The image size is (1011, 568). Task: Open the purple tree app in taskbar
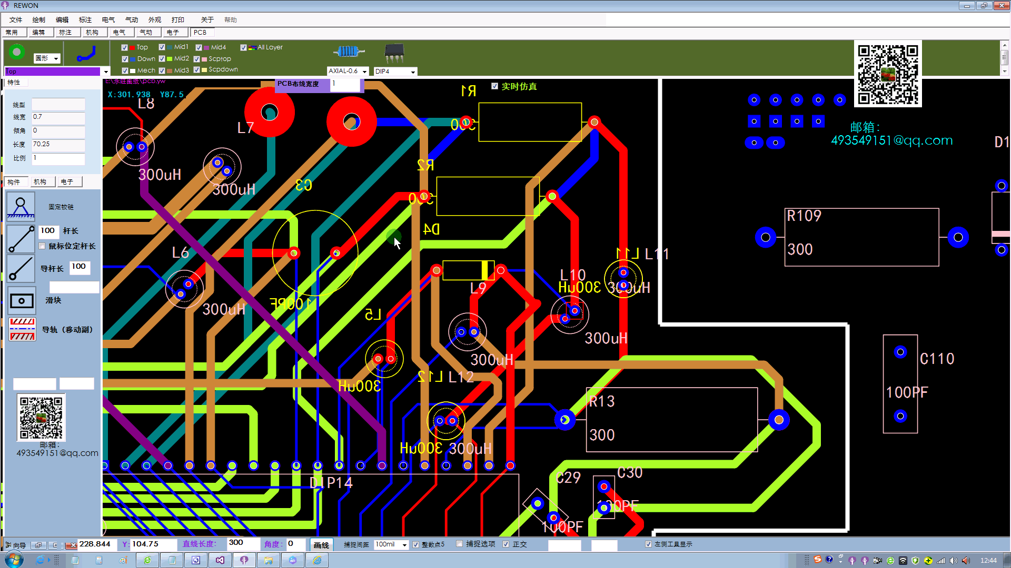coord(244,560)
